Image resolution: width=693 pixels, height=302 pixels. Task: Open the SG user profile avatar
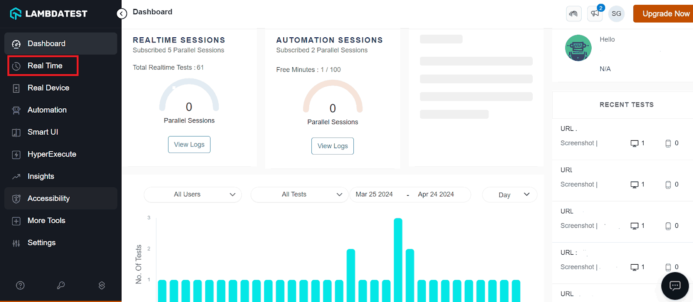(616, 13)
